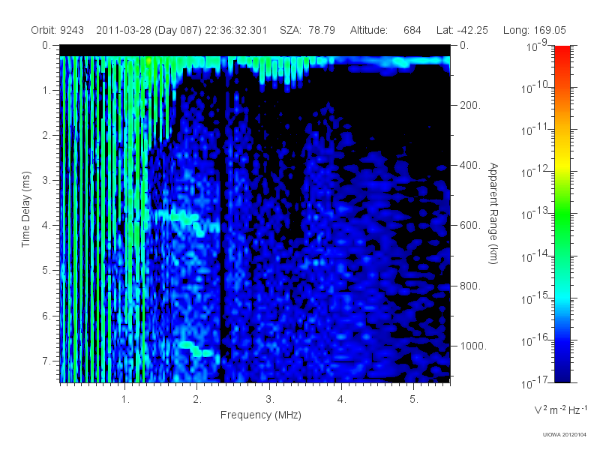Click the 'Frequency (MHz)' axis label
600x450 pixels.
260,415
